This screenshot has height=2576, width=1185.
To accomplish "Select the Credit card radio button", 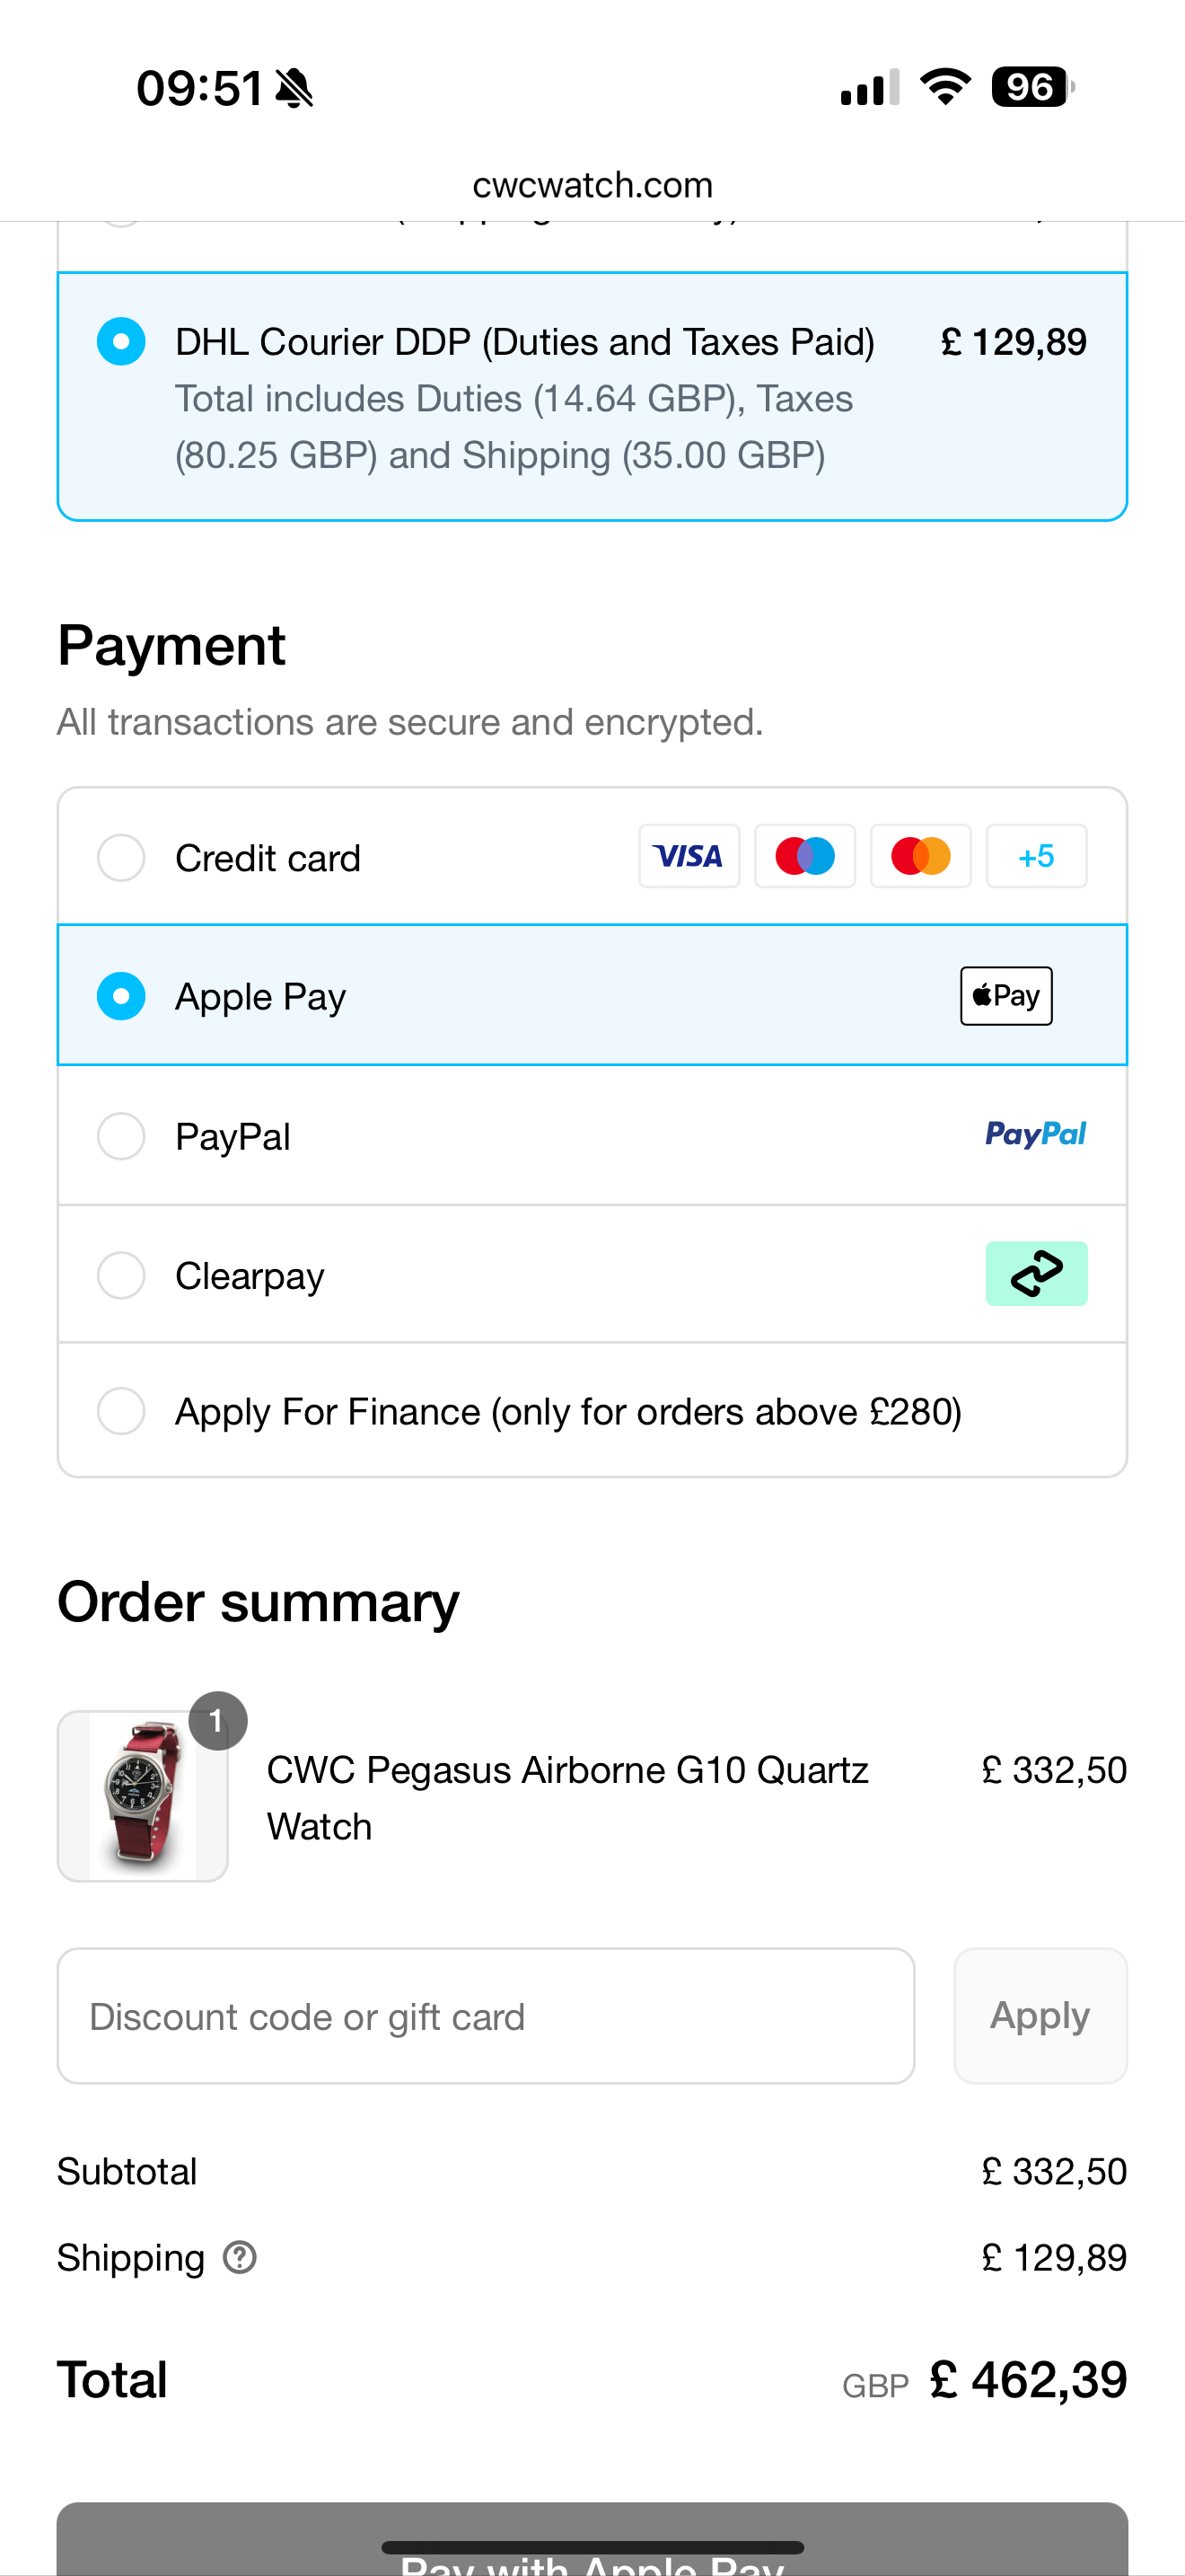I will click(x=121, y=858).
